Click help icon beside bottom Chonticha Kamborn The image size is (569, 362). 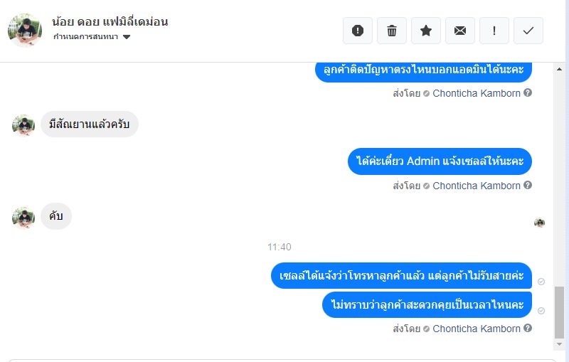(528, 329)
